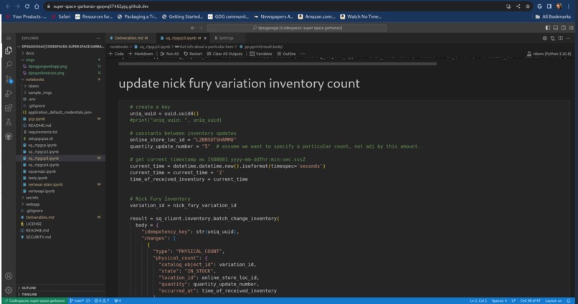Collapse the imgs folder
Image resolution: width=578 pixels, height=304 pixels.
(x=30, y=60)
